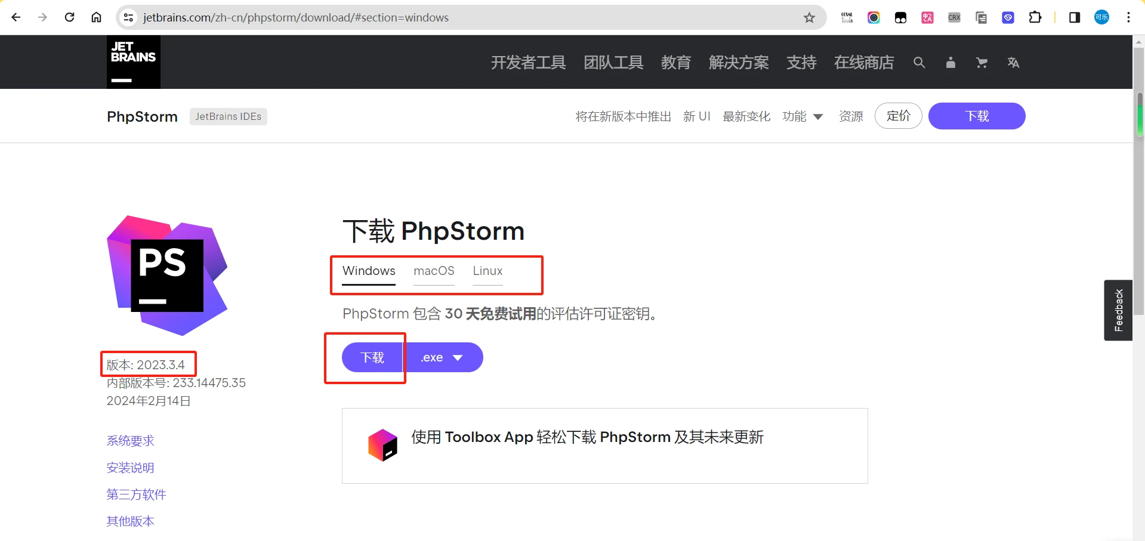Open the browser profile avatar
The width and height of the screenshot is (1145, 541).
click(x=1101, y=17)
